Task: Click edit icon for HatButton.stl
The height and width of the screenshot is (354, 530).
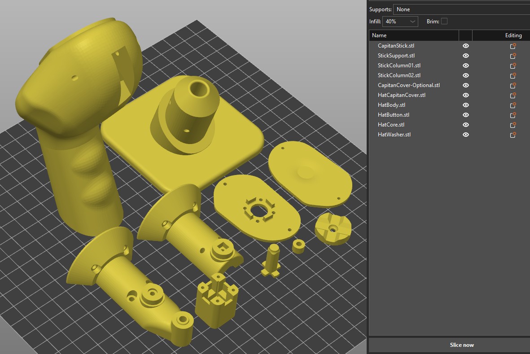Action: (x=513, y=115)
